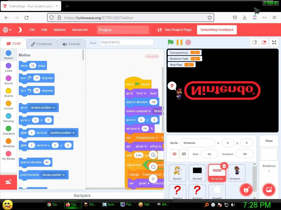Open the Addons menu
The image size is (281, 210).
(x=60, y=30)
